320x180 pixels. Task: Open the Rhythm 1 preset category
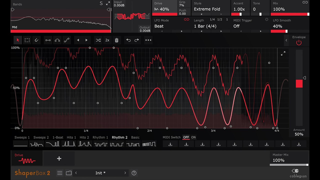pyautogui.click(x=100, y=137)
